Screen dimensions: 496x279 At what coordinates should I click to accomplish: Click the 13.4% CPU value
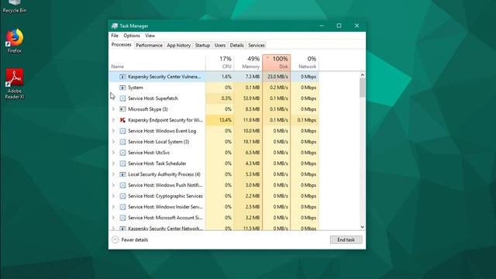[226, 120]
